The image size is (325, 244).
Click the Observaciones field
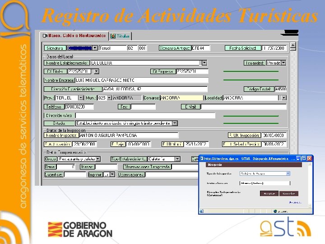click(x=172, y=175)
